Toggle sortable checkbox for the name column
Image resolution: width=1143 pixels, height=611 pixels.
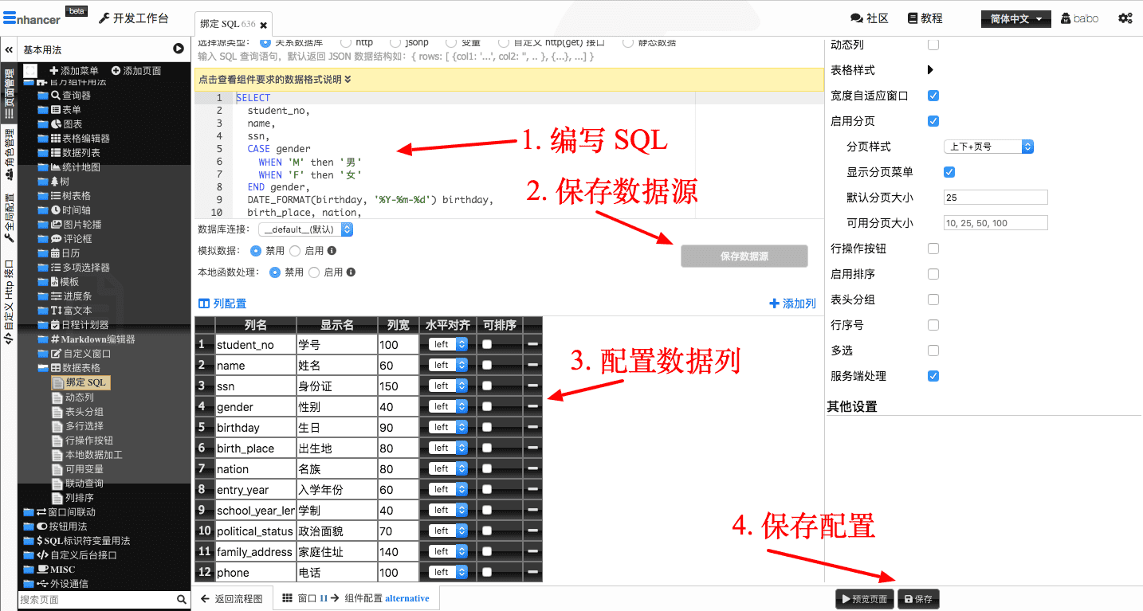pos(487,365)
